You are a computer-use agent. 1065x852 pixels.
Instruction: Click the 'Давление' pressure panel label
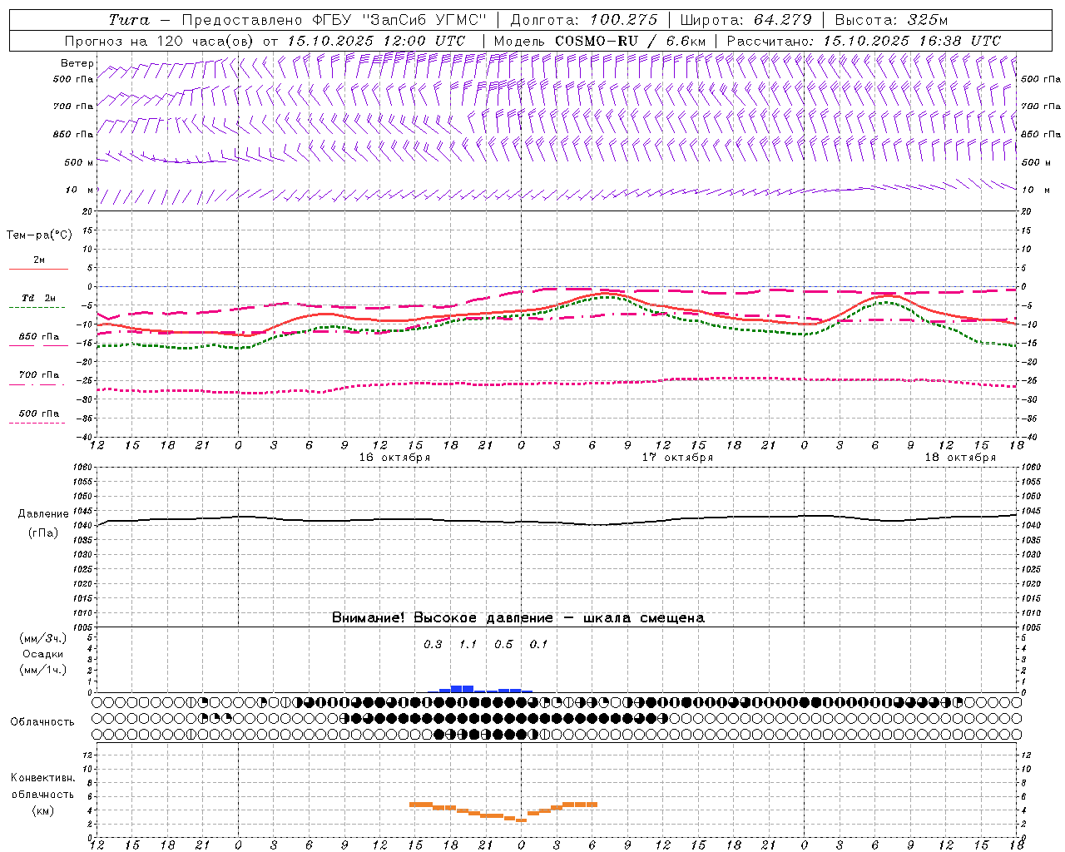(43, 514)
